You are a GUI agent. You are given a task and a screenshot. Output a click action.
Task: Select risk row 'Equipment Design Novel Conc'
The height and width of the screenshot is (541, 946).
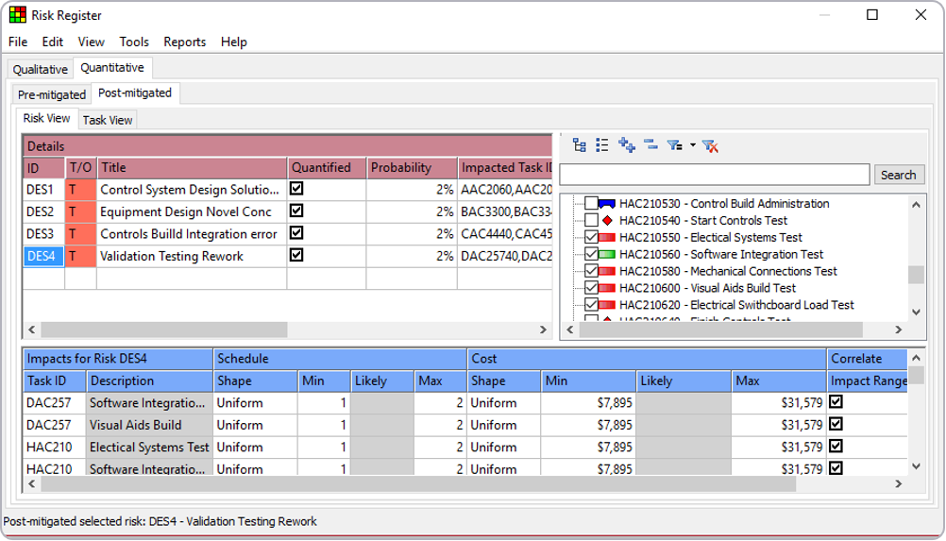192,211
